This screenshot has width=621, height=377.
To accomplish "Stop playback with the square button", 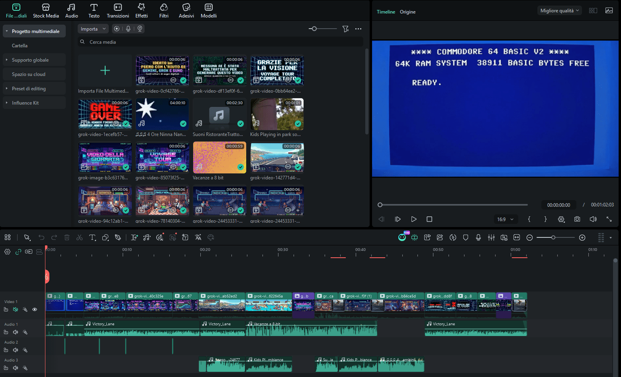I will (x=429, y=219).
